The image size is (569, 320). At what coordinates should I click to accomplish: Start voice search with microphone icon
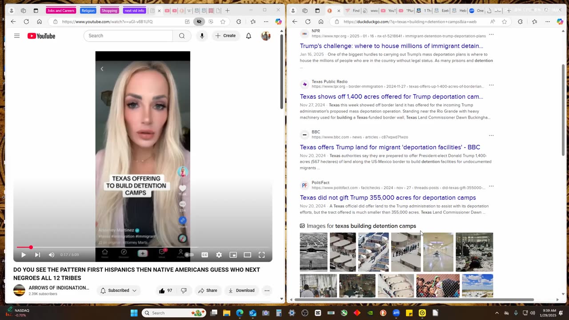click(202, 36)
